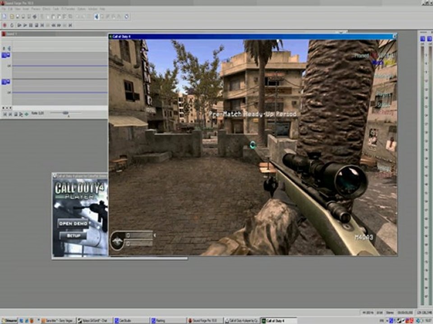Screen dimensions: 433x324
Task: Click the SETUP button in the CoD4 Player
Action: (73, 235)
